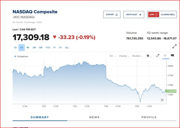Viewport: 180px width, 128px height.
Task: Show the ALL time range
Action: pyautogui.click(x=67, y=48)
